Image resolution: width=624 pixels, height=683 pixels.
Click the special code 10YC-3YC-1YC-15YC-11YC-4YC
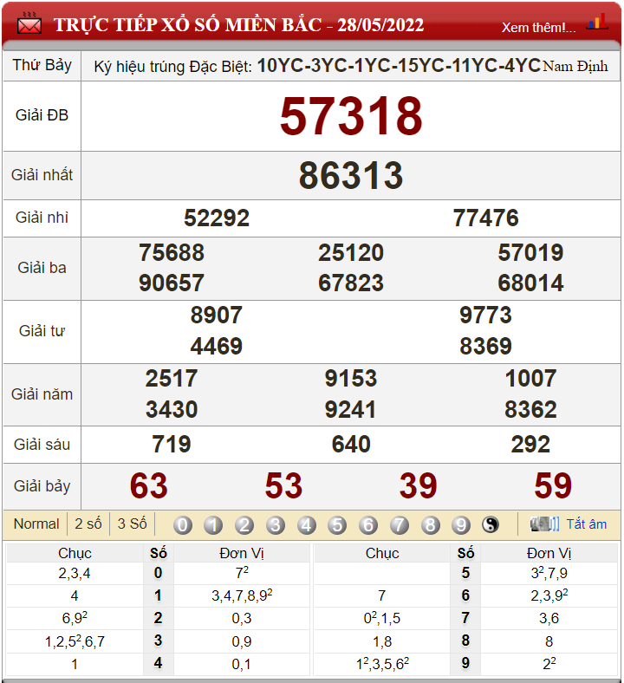(399, 66)
